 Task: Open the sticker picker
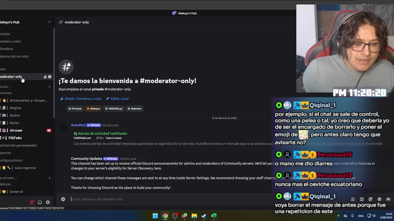(x=371, y=199)
